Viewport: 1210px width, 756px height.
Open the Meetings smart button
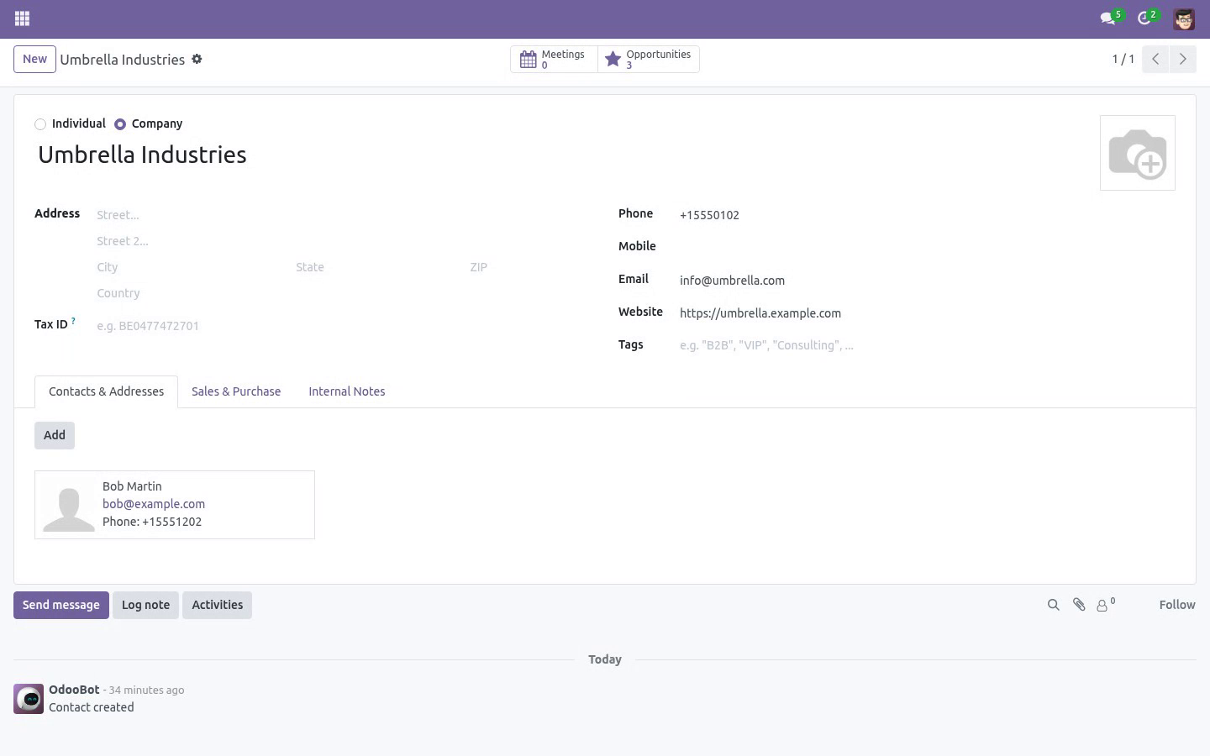554,59
